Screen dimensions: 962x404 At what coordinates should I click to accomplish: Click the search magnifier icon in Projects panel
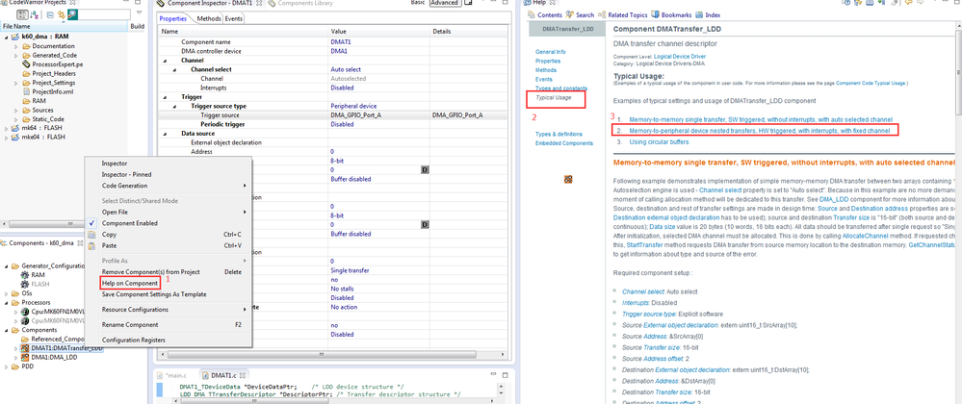pos(72,14)
